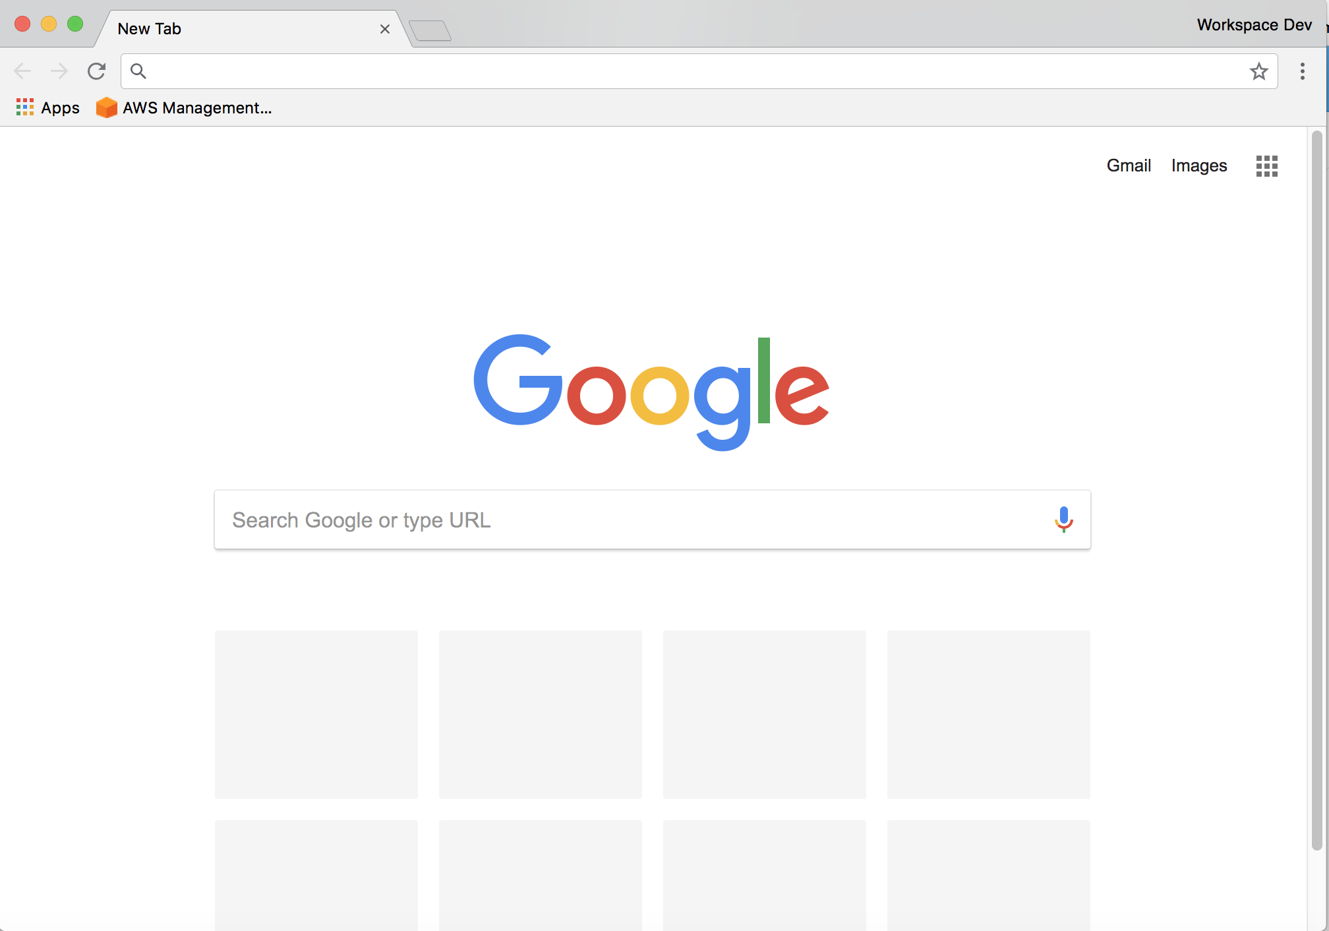Click the Search Google or type URL box

click(653, 519)
